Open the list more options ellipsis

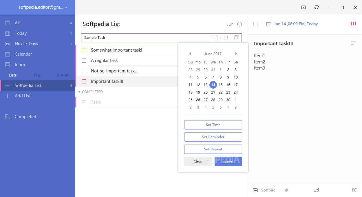[239, 24]
